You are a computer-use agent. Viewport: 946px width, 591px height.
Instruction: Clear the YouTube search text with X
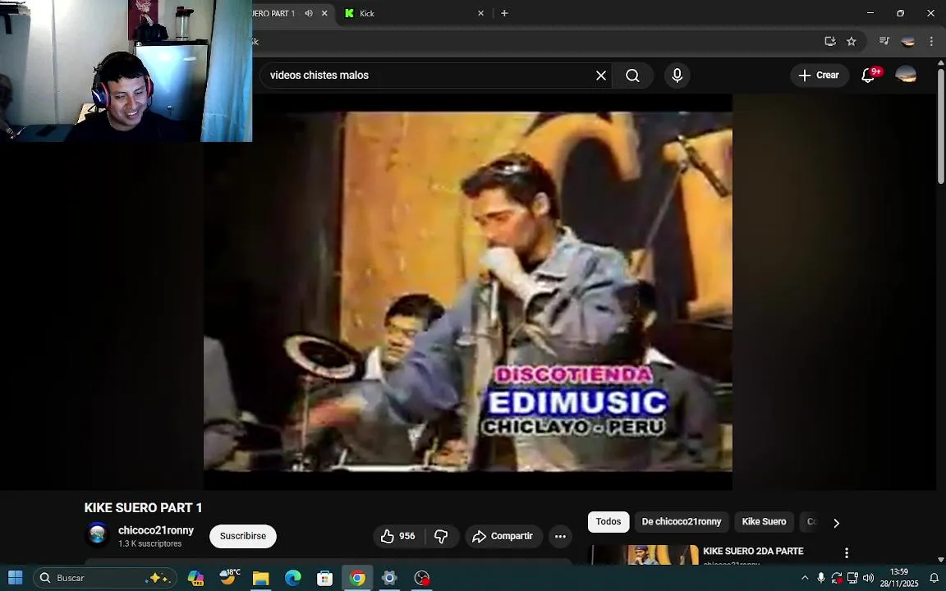(601, 76)
